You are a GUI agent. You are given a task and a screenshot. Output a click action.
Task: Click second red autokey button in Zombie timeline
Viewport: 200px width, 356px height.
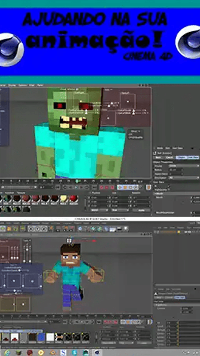pos(107,187)
